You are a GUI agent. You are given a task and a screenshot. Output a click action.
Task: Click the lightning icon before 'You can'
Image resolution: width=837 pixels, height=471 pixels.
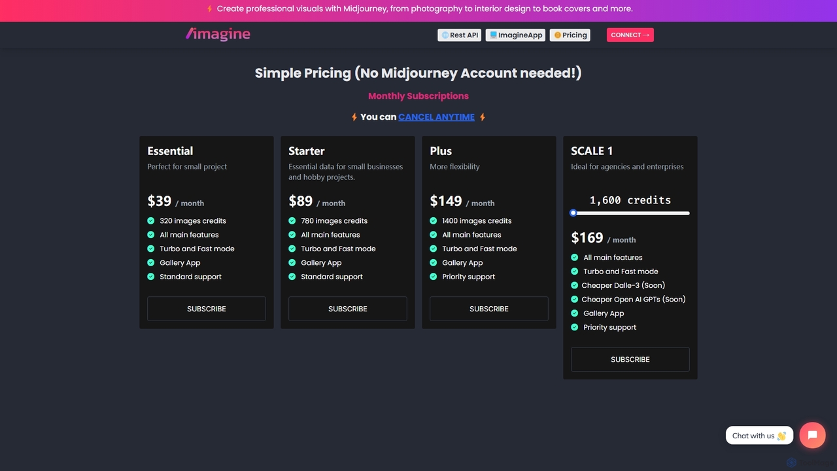[x=354, y=117]
